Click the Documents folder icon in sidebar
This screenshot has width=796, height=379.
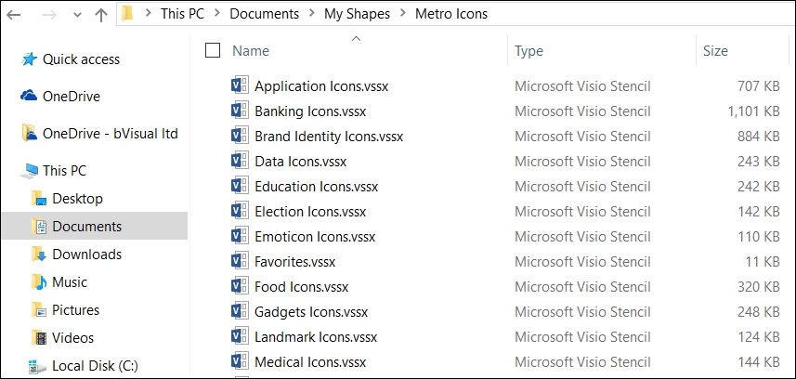click(x=39, y=226)
